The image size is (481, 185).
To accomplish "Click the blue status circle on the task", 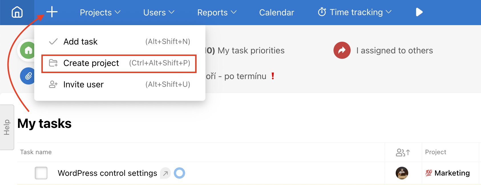I will (x=179, y=173).
